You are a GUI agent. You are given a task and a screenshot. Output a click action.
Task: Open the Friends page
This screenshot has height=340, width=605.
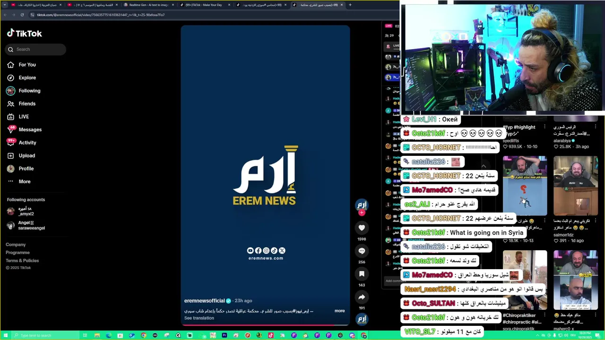click(27, 103)
